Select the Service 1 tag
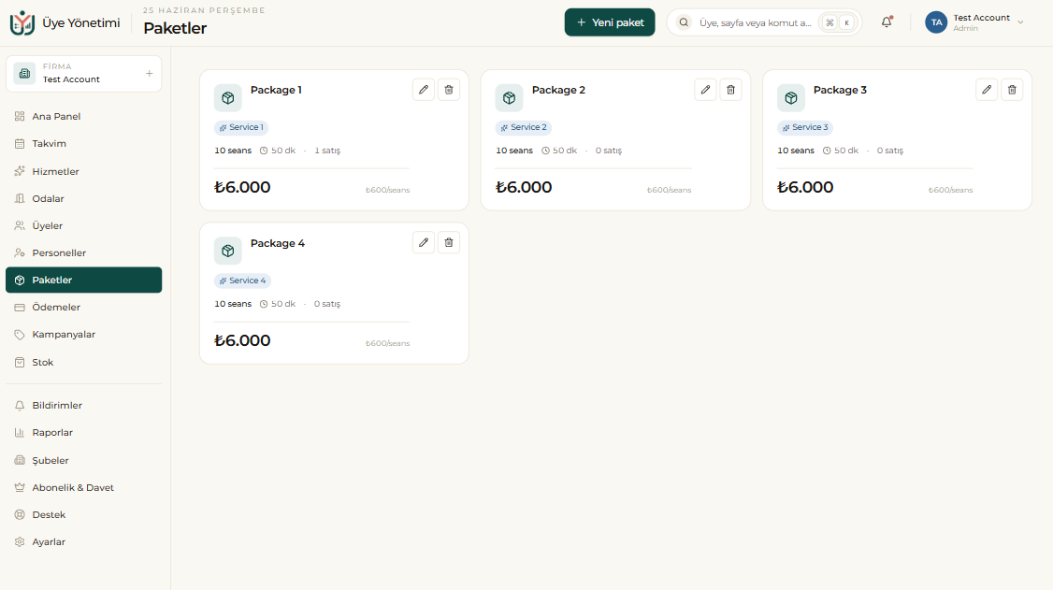1053x590 pixels. pos(241,127)
